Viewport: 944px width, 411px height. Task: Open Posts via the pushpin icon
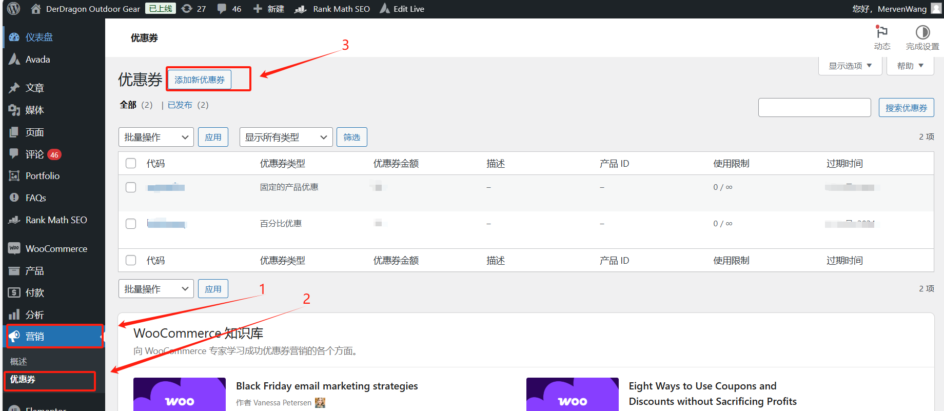tap(14, 88)
